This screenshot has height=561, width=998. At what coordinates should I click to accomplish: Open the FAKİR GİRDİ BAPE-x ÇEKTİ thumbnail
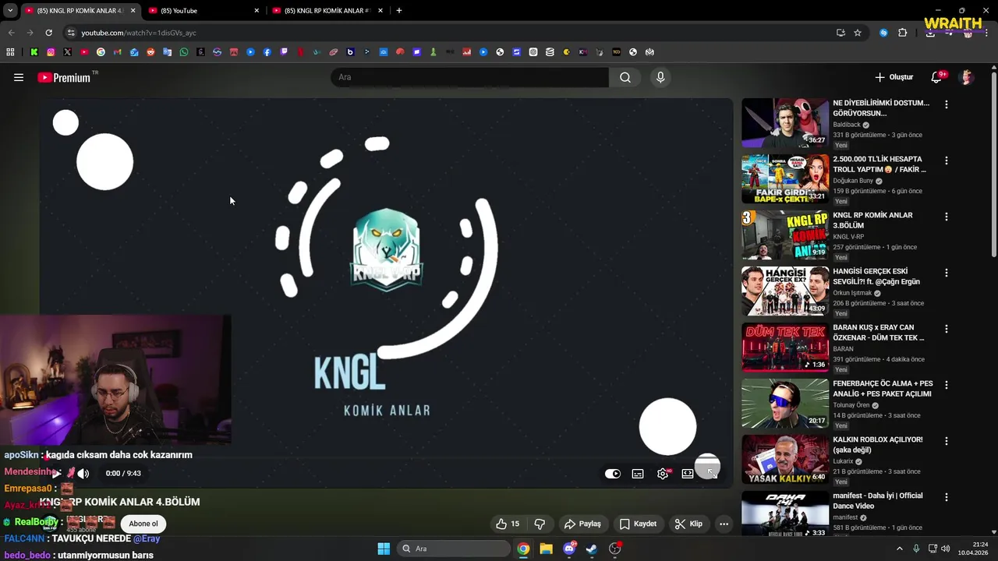coord(785,179)
